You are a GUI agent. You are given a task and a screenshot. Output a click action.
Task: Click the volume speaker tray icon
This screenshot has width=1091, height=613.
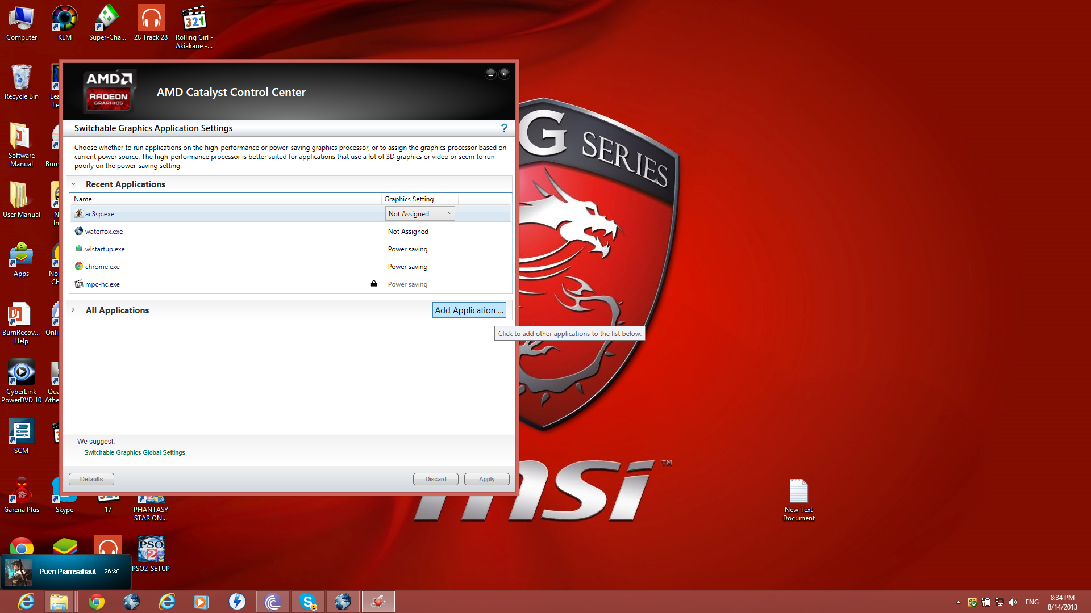click(1013, 602)
